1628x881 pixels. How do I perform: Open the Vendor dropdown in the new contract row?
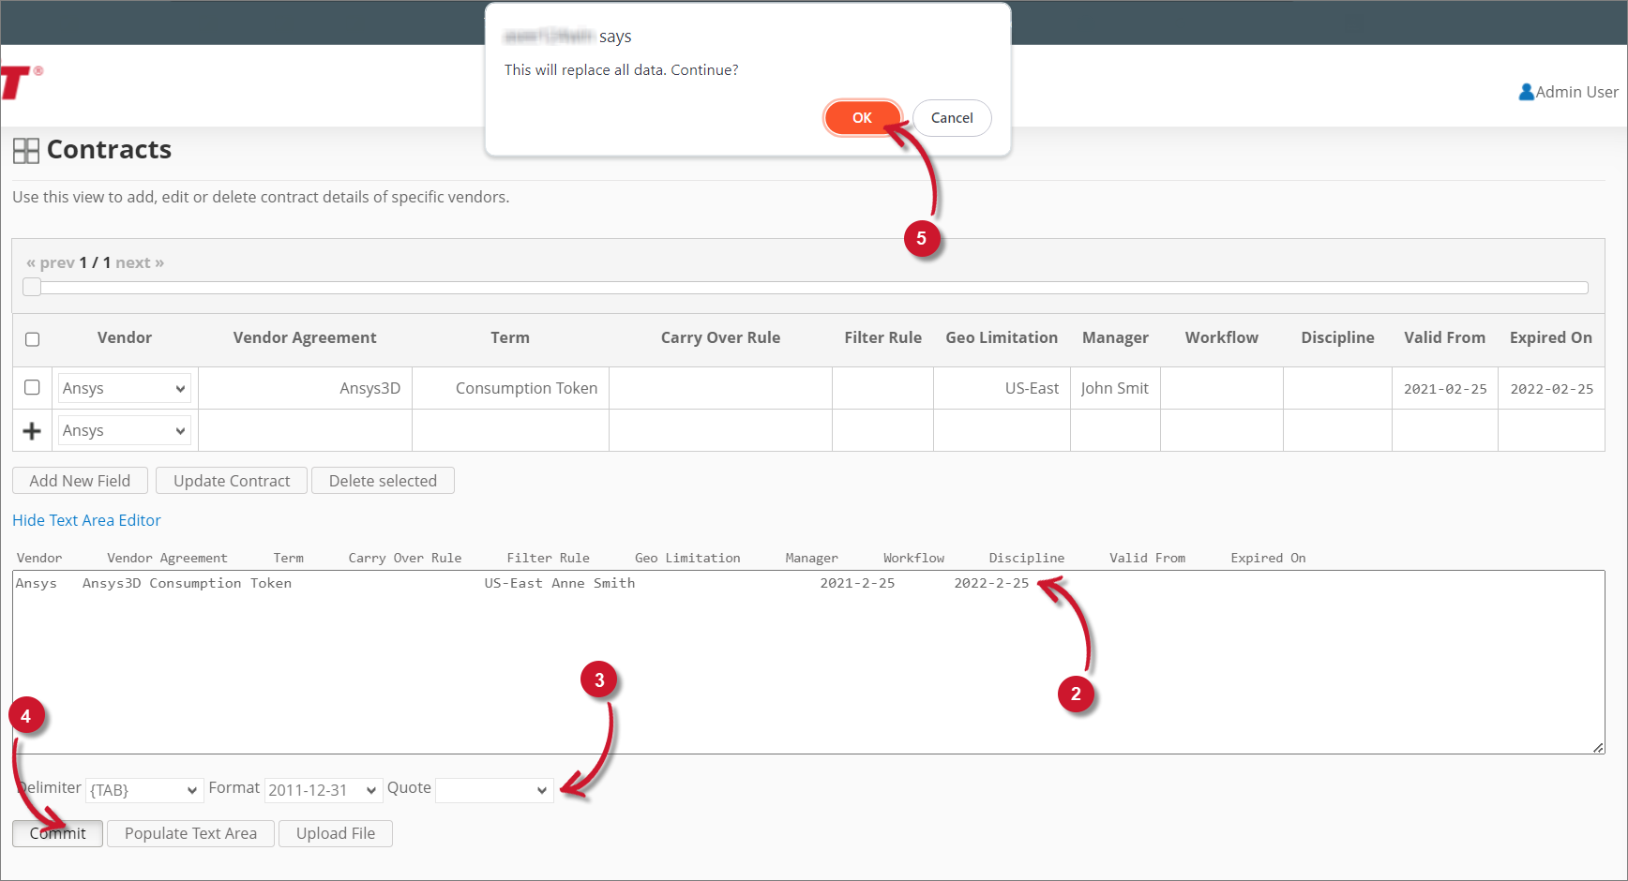click(x=123, y=429)
